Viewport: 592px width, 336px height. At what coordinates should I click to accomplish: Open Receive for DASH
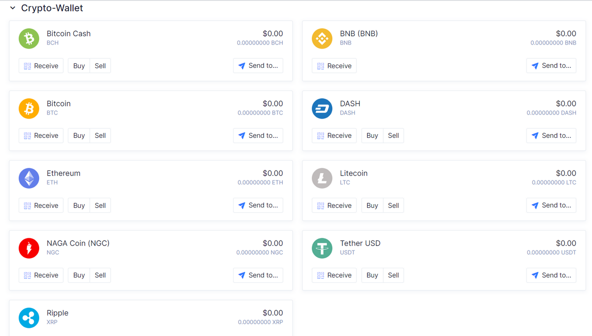[334, 135]
